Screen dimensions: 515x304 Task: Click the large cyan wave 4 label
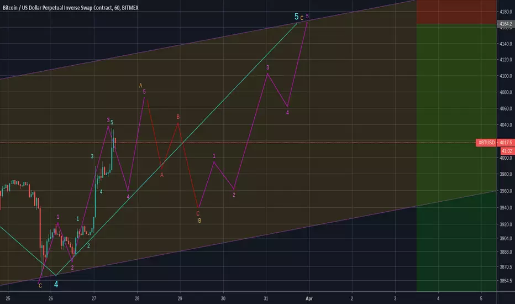[56, 284]
